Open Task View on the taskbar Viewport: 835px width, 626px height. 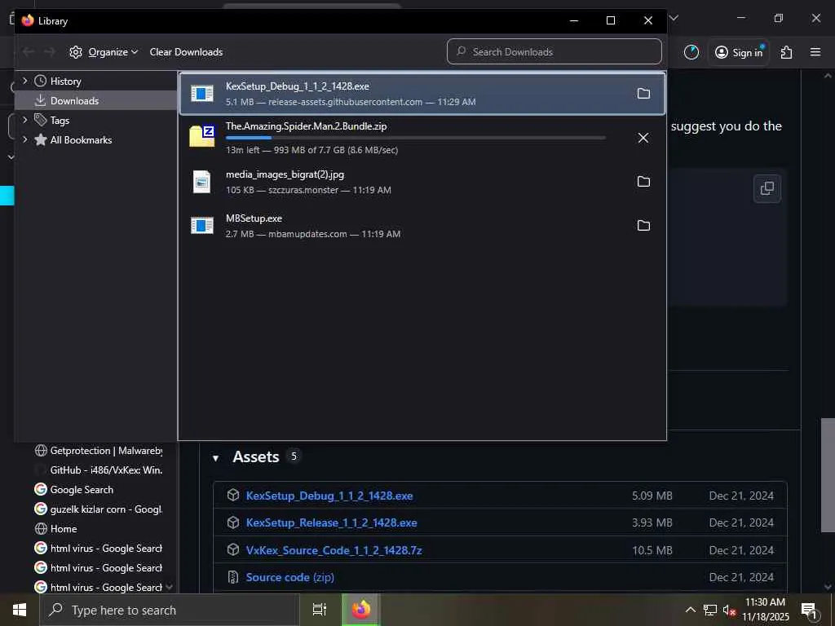point(319,610)
